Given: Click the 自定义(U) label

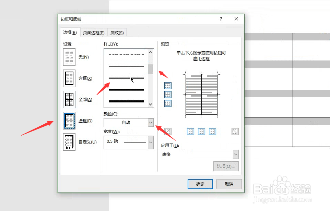Looking at the screenshot, I should pyautogui.click(x=87, y=142).
